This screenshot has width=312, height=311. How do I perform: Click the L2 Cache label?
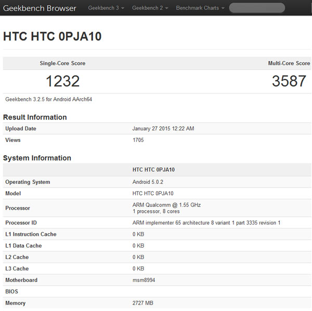tap(17, 257)
